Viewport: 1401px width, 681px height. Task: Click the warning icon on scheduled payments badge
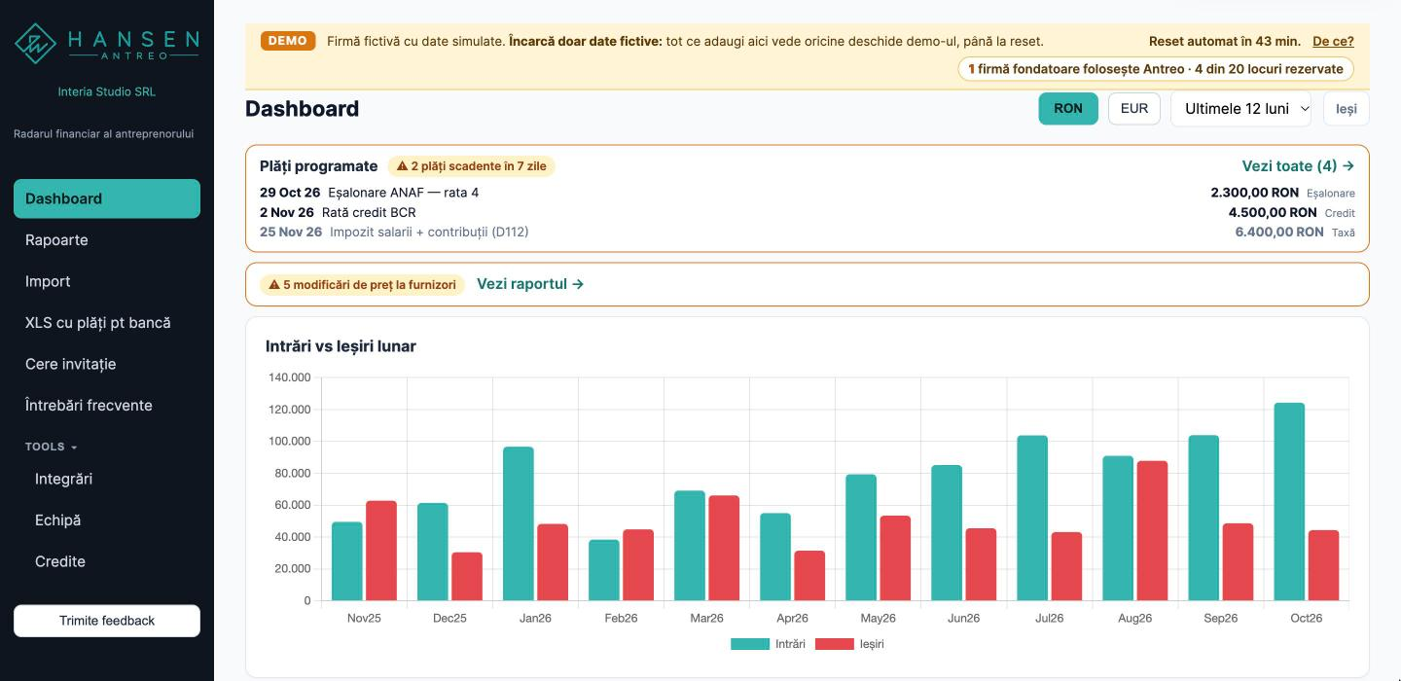[402, 166]
